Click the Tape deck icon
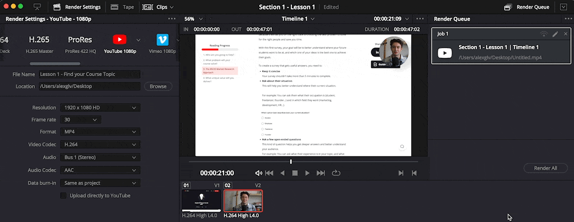 point(115,7)
